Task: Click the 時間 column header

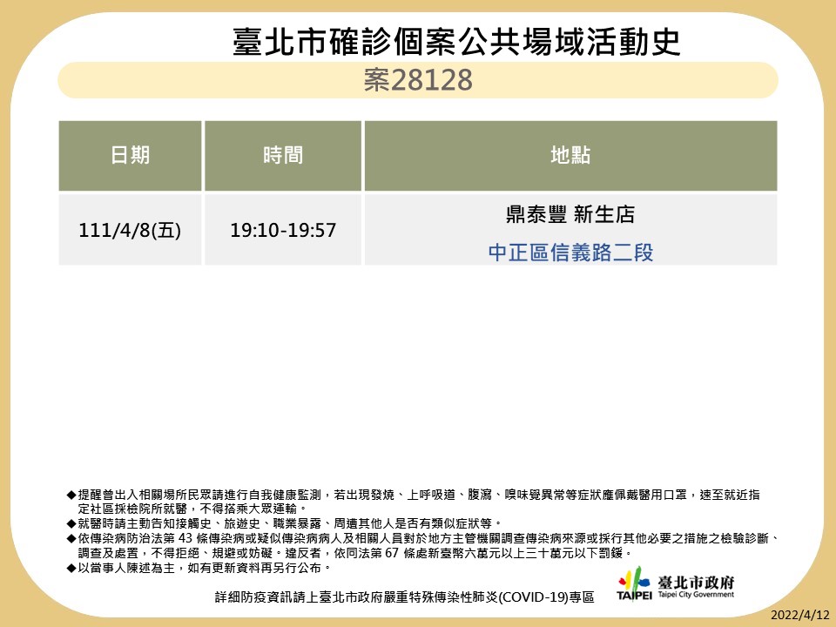Action: pyautogui.click(x=283, y=156)
